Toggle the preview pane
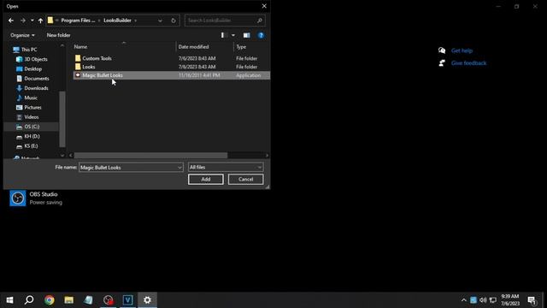Viewport: 547px width, 308px height. tap(247, 35)
